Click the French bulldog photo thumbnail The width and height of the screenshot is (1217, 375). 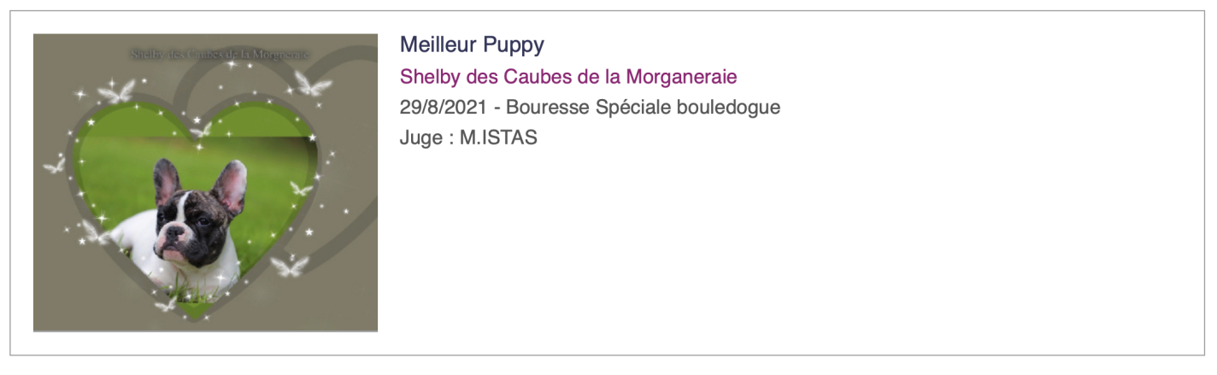(x=205, y=183)
